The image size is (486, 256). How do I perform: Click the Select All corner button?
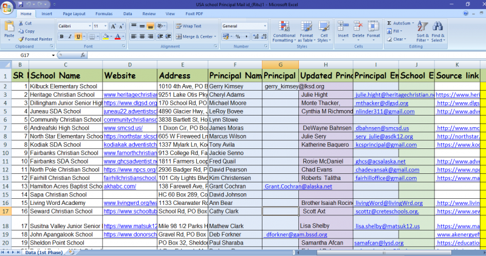(5, 65)
